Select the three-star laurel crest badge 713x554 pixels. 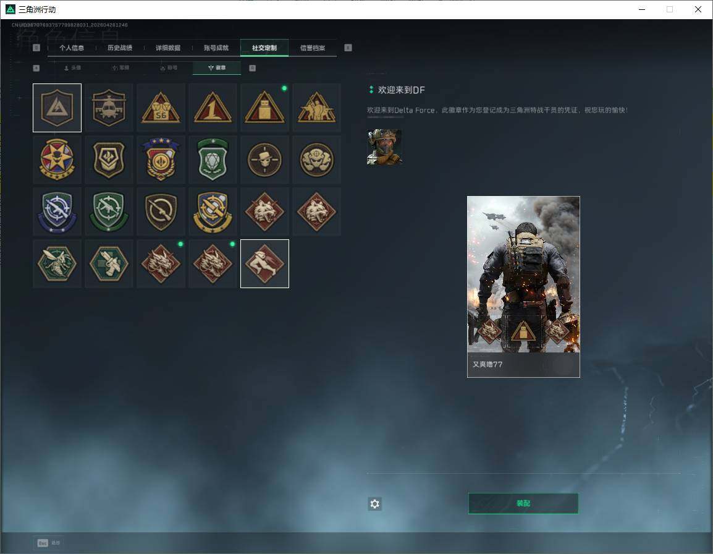pos(161,160)
